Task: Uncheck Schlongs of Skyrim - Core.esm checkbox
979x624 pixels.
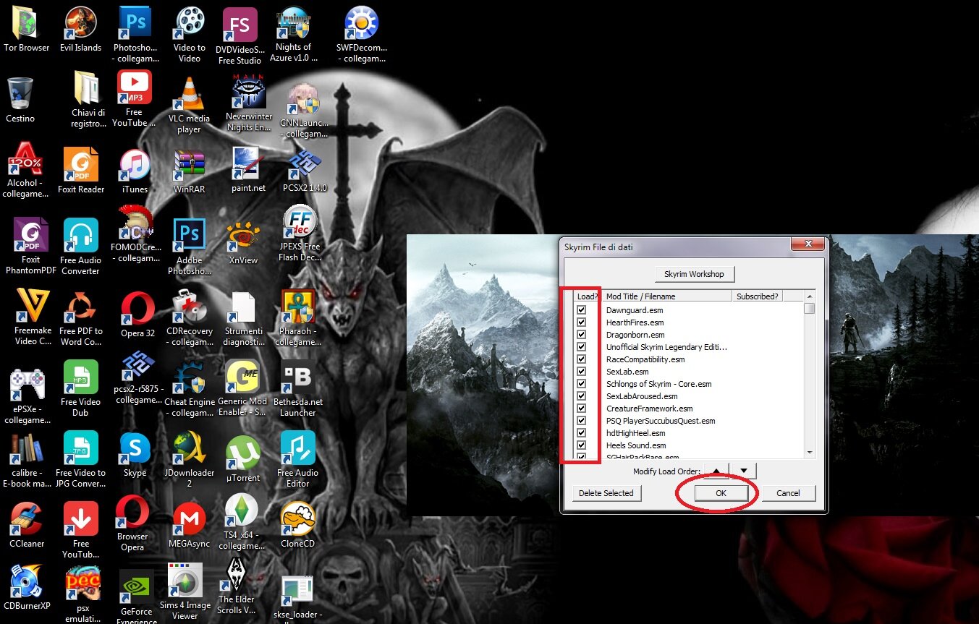Action: coord(581,384)
